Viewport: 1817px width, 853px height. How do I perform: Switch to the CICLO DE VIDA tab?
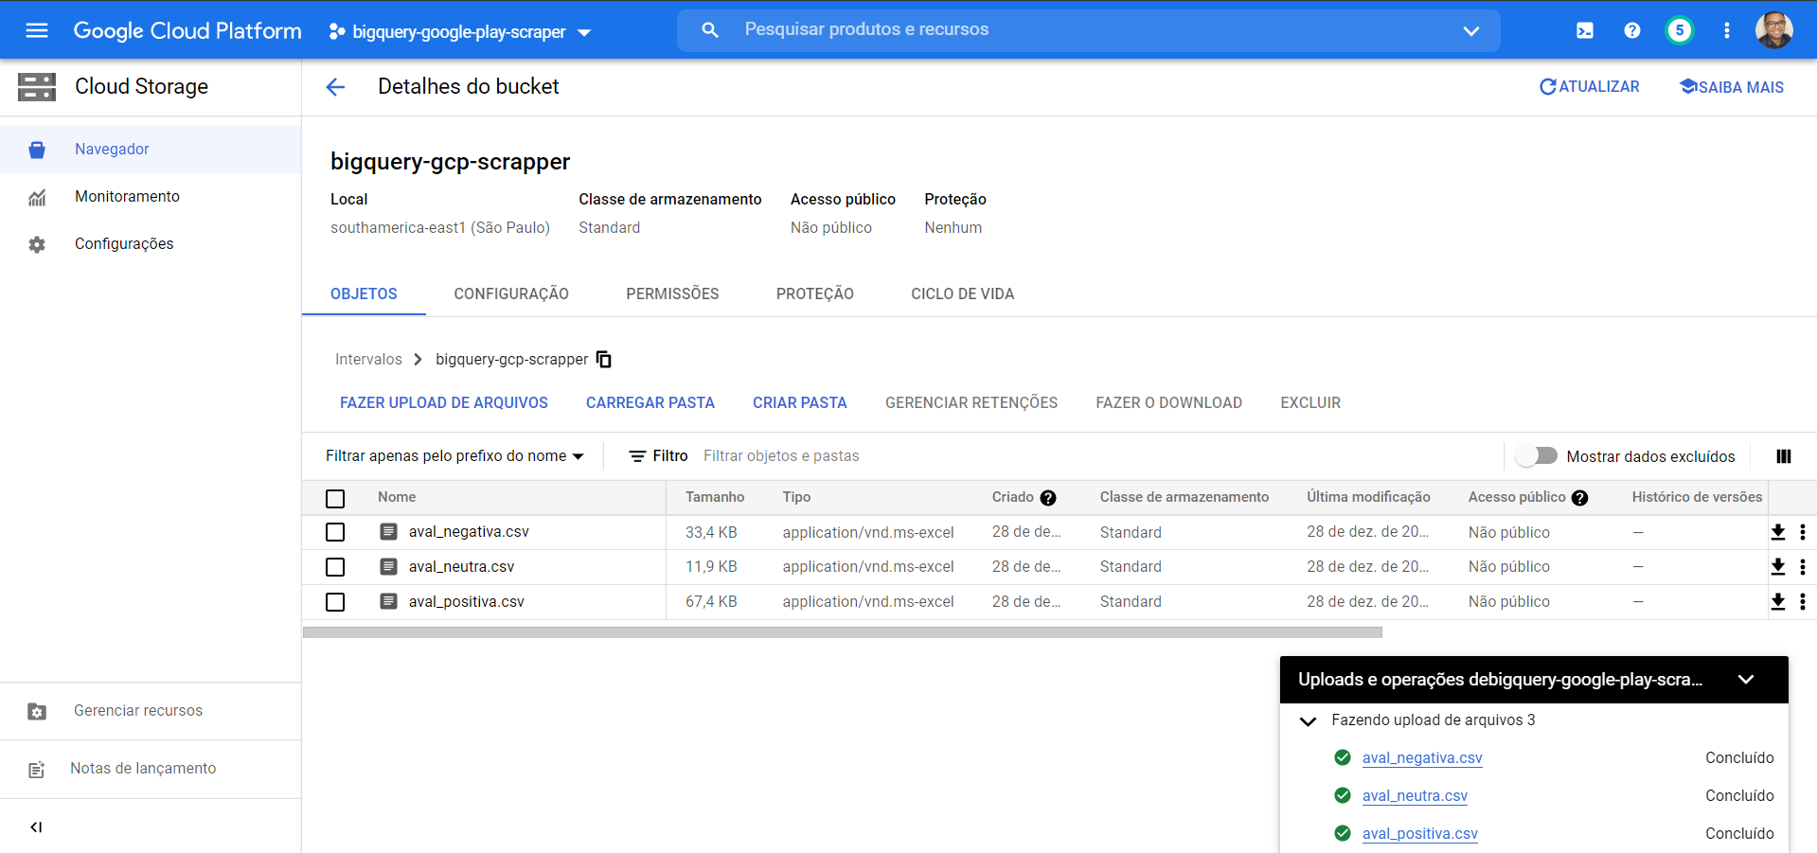963,293
